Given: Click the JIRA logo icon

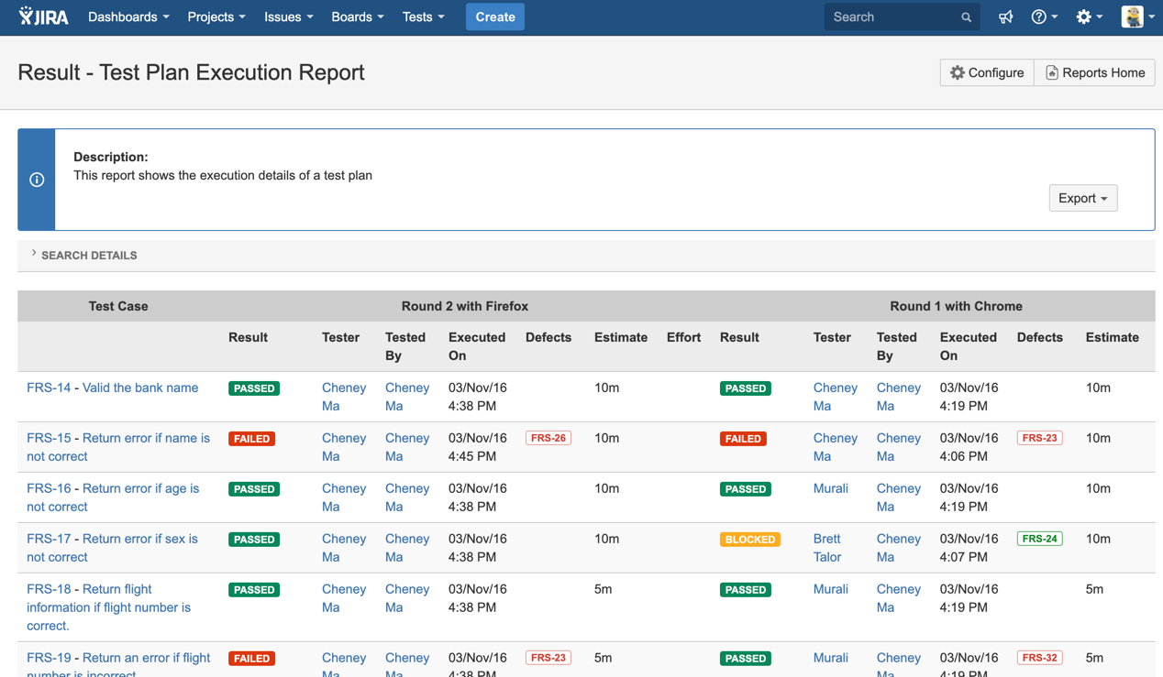Looking at the screenshot, I should point(43,16).
